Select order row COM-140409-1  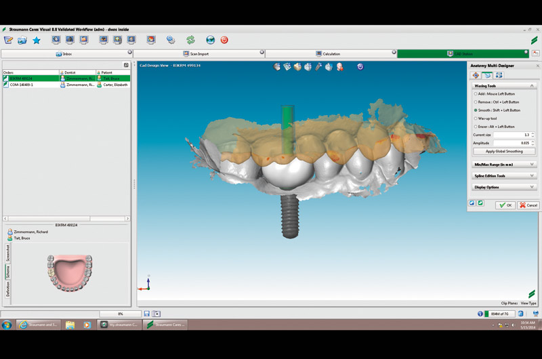(x=66, y=85)
